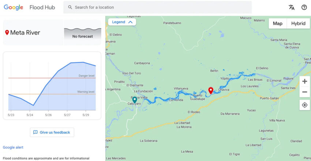Toggle the Legend chevron arrow
This screenshot has height=161, width=311.
click(130, 22)
